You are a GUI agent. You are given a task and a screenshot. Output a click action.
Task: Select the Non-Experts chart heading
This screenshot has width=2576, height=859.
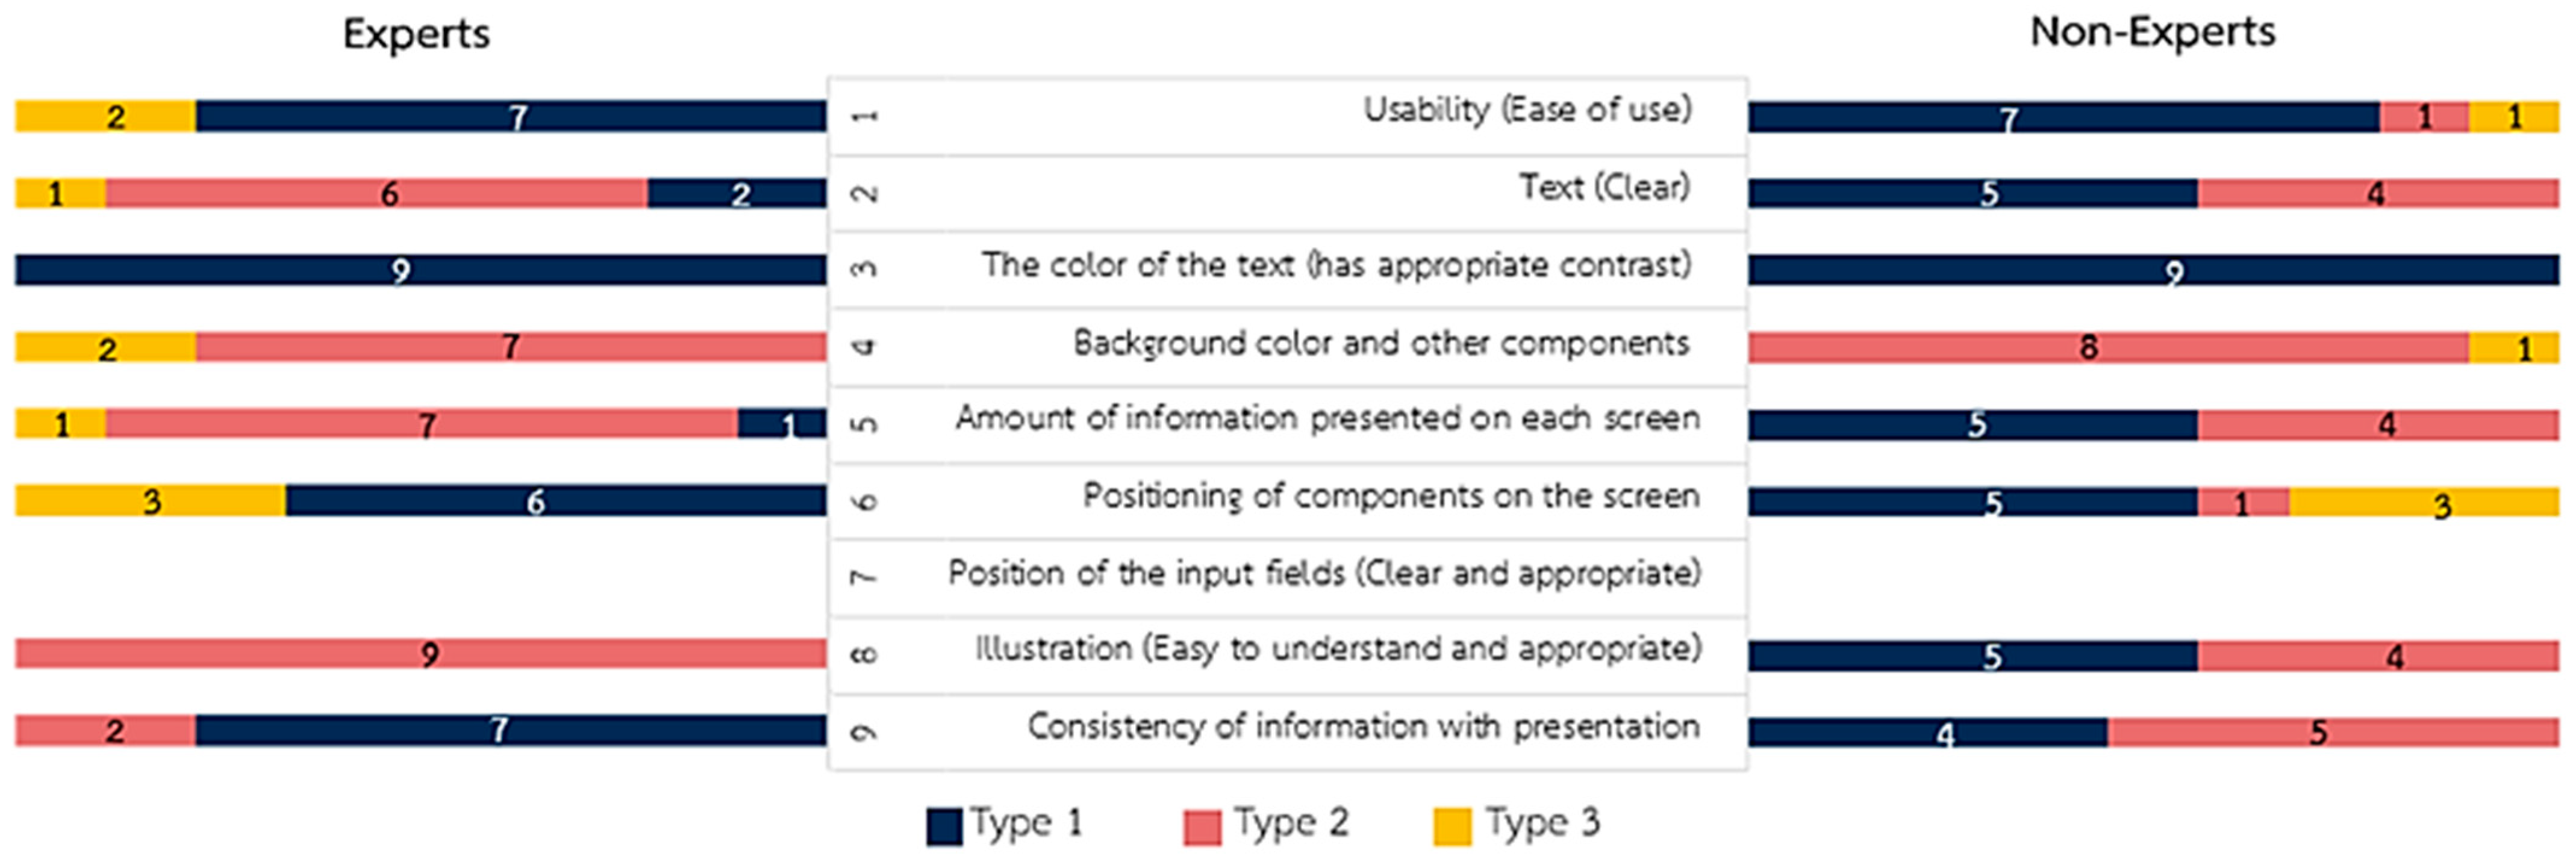point(2152,32)
